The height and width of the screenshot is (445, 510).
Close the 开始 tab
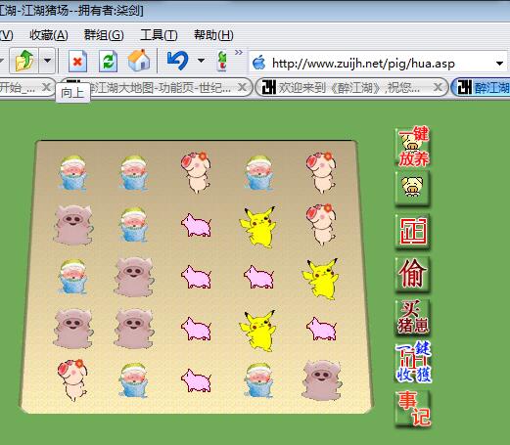point(47,87)
